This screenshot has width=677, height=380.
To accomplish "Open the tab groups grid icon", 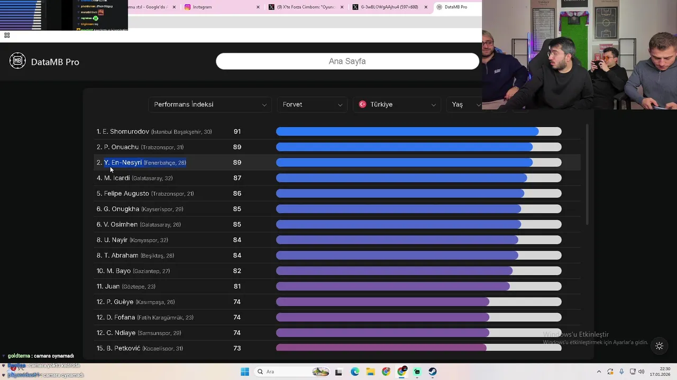I will click(7, 35).
